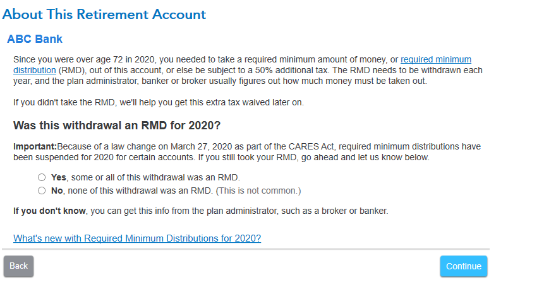
Task: Open the required minimum distribution link
Action: (435, 59)
